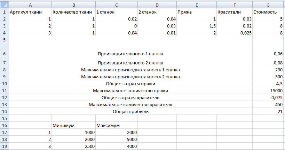
Task: Click 'Общая прибыль' label
Action: (130, 111)
